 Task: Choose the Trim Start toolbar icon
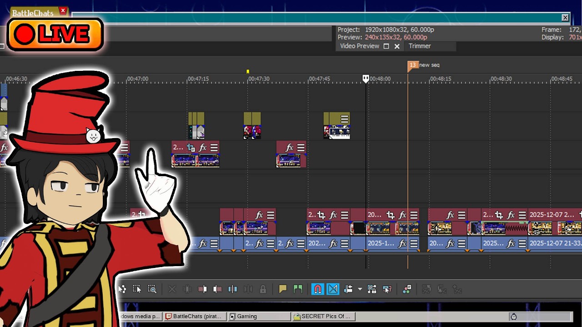[x=202, y=289]
